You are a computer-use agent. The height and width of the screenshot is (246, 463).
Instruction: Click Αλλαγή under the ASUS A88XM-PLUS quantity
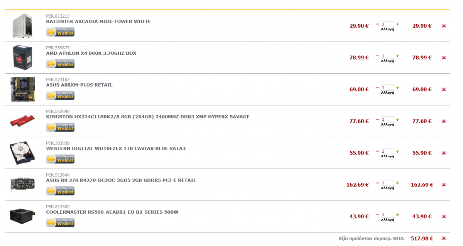pos(387,93)
